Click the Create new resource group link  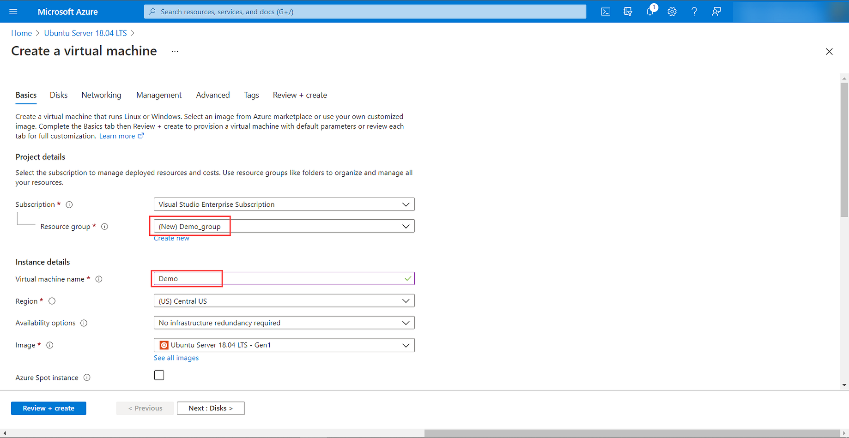coord(171,238)
